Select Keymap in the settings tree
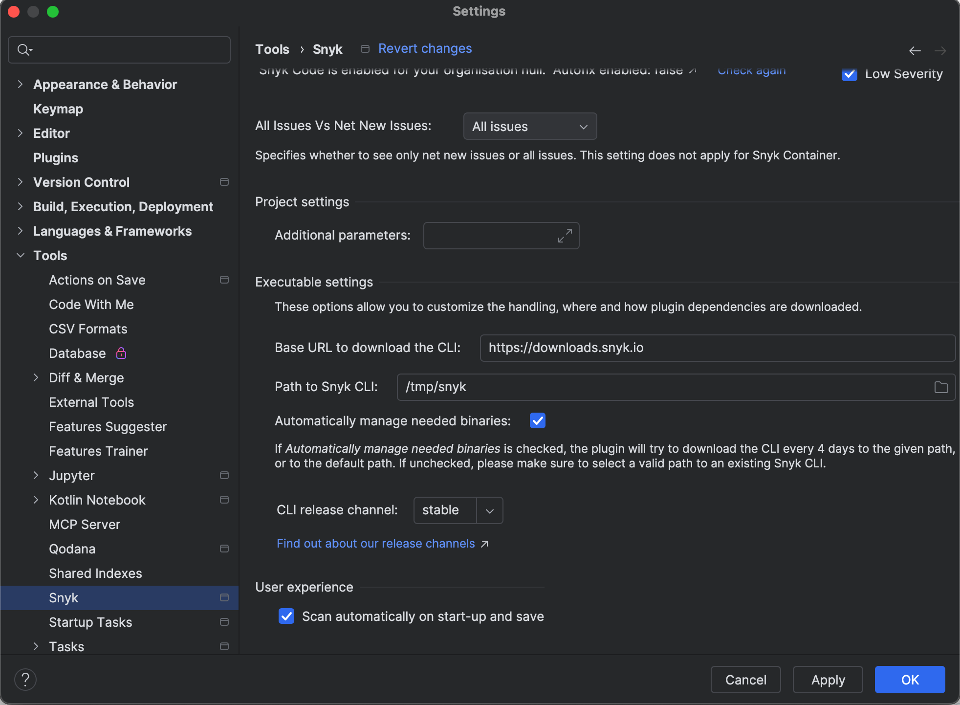The image size is (960, 705). pyautogui.click(x=58, y=109)
